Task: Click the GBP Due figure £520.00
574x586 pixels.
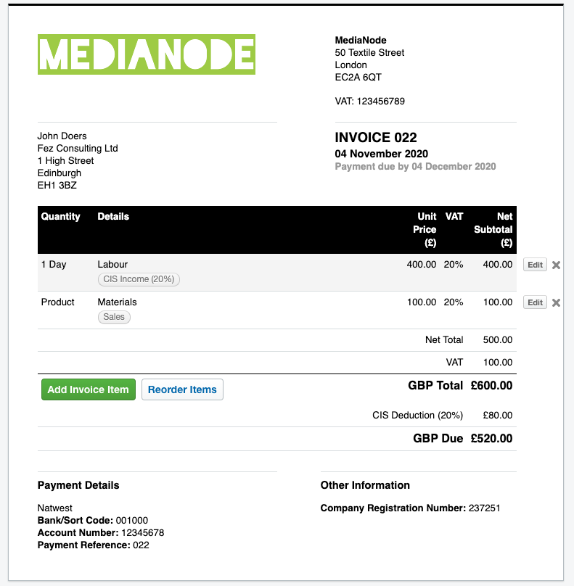Action: [x=492, y=438]
